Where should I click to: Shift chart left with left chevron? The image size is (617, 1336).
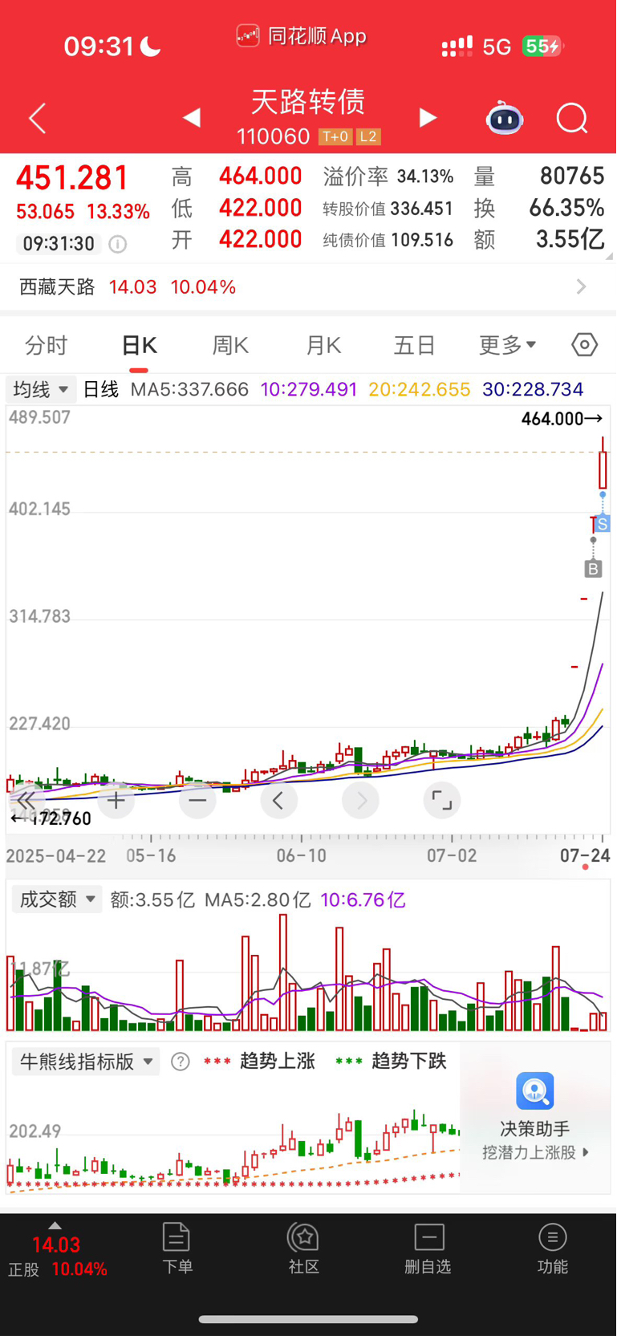pyautogui.click(x=278, y=800)
